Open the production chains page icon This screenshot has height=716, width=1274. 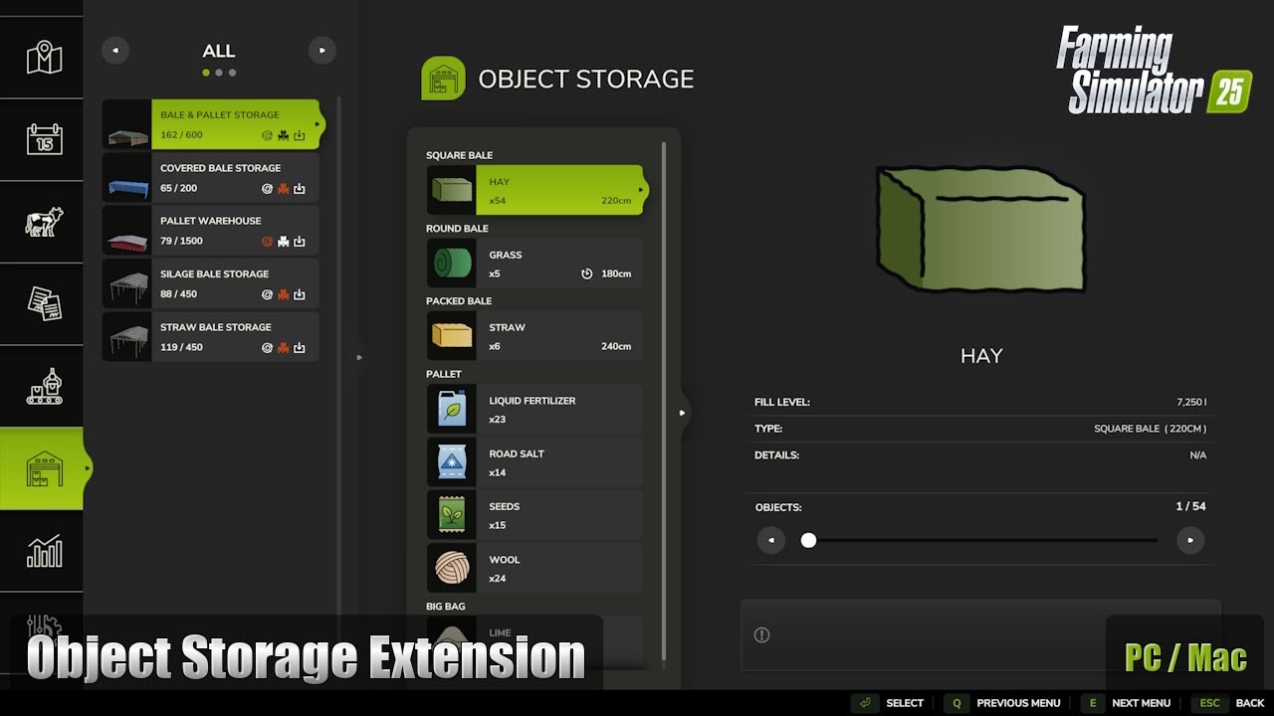44,387
